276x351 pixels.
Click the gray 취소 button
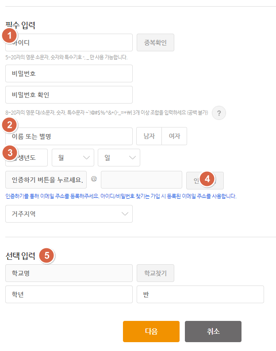click(213, 332)
